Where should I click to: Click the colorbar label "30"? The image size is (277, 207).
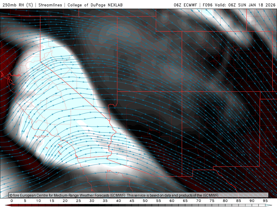tap(92, 201)
